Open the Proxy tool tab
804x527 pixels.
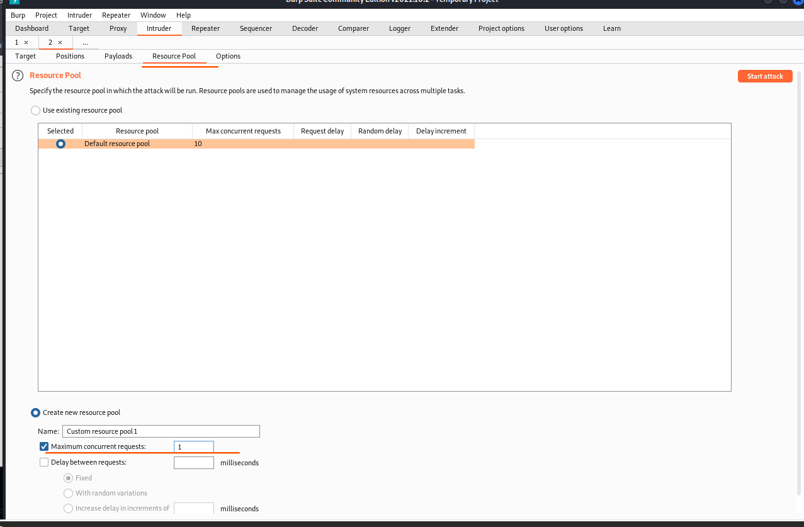[118, 28]
